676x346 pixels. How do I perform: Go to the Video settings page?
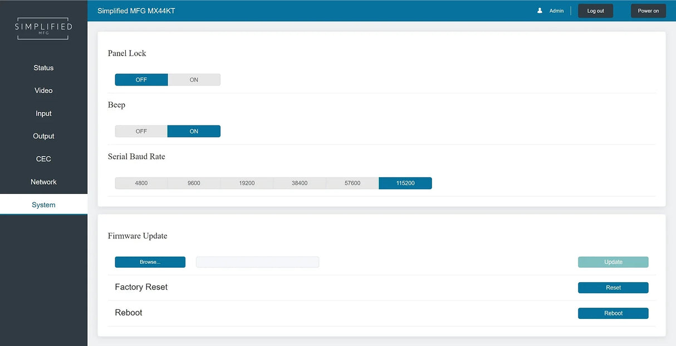[x=43, y=91]
